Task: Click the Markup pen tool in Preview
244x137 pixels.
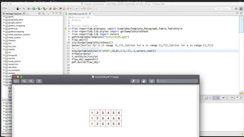Action: click(x=133, y=81)
